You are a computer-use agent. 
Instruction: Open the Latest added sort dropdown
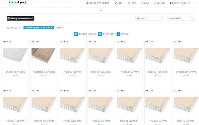(181, 18)
